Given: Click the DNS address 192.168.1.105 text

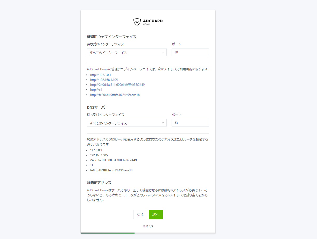Looking at the screenshot, I should tap(99, 155).
